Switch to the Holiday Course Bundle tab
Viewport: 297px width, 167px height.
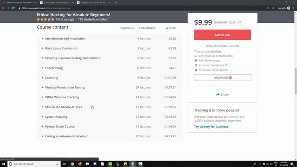point(94,3)
